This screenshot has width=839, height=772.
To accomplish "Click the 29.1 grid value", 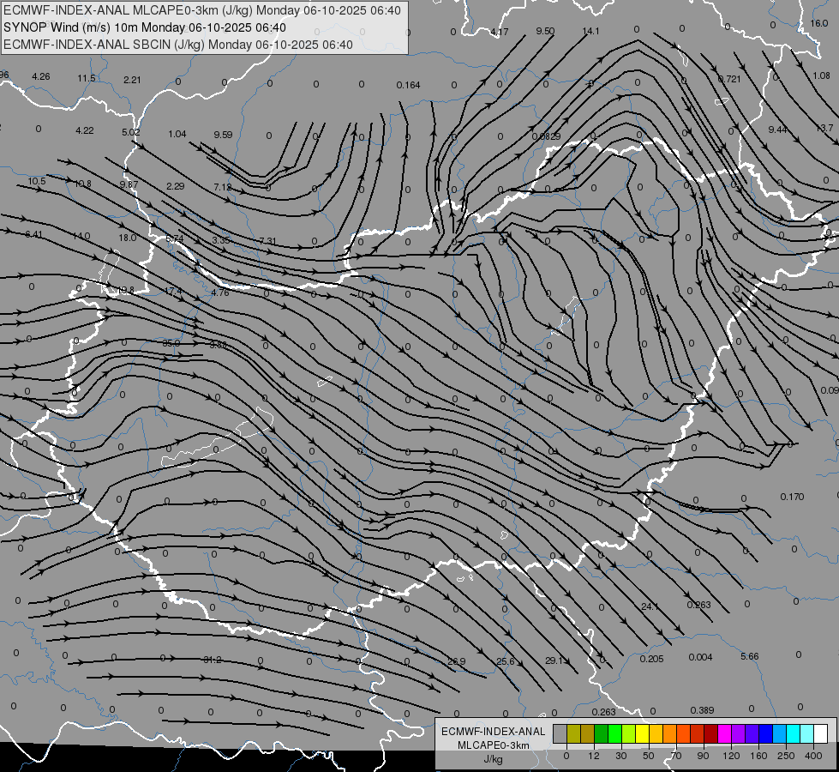I will [554, 660].
